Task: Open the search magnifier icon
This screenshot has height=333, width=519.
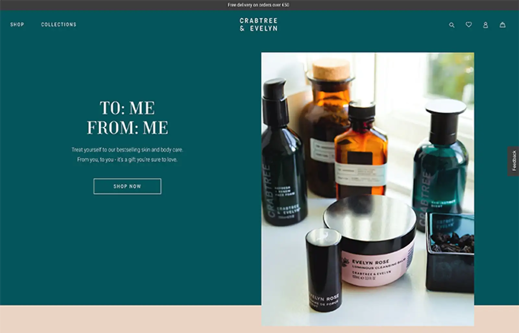Action: pos(452,25)
